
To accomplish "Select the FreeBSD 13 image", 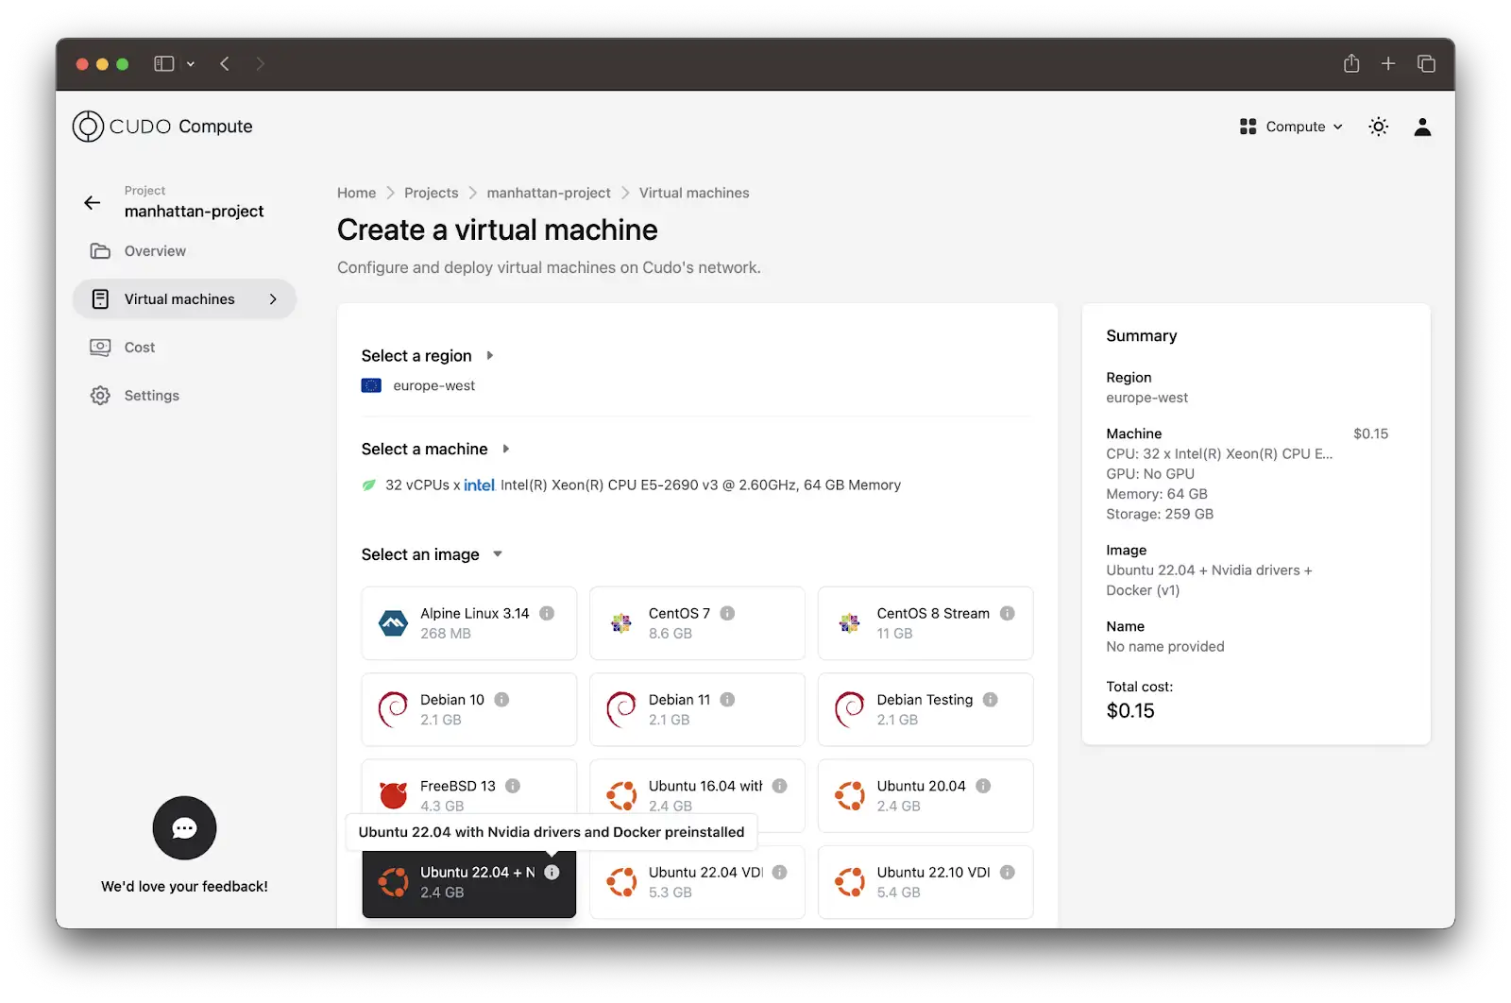I will pyautogui.click(x=468, y=788).
